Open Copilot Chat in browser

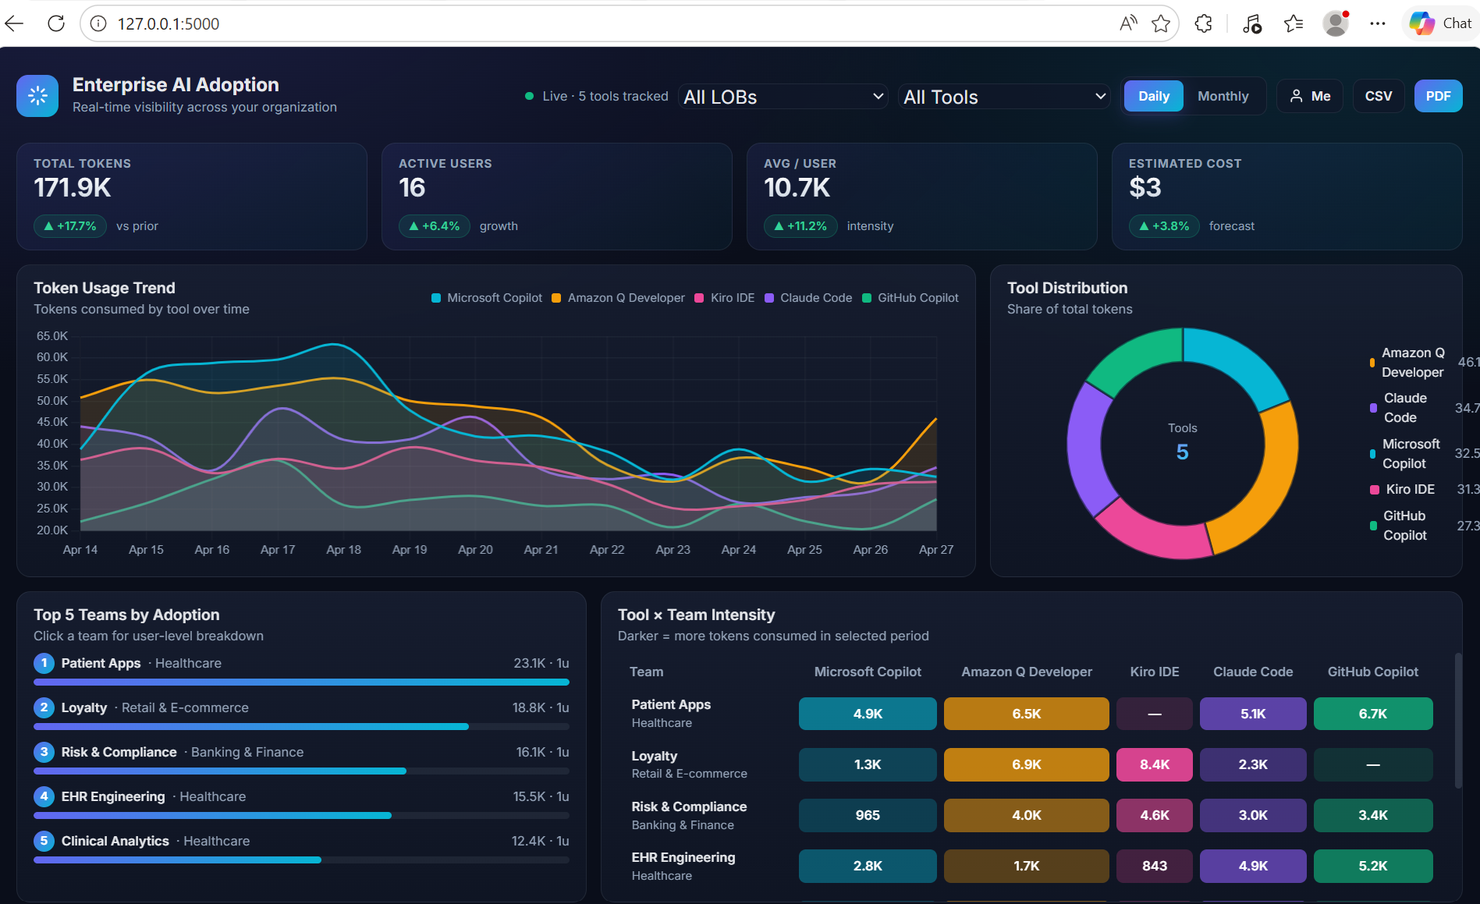click(x=1440, y=23)
